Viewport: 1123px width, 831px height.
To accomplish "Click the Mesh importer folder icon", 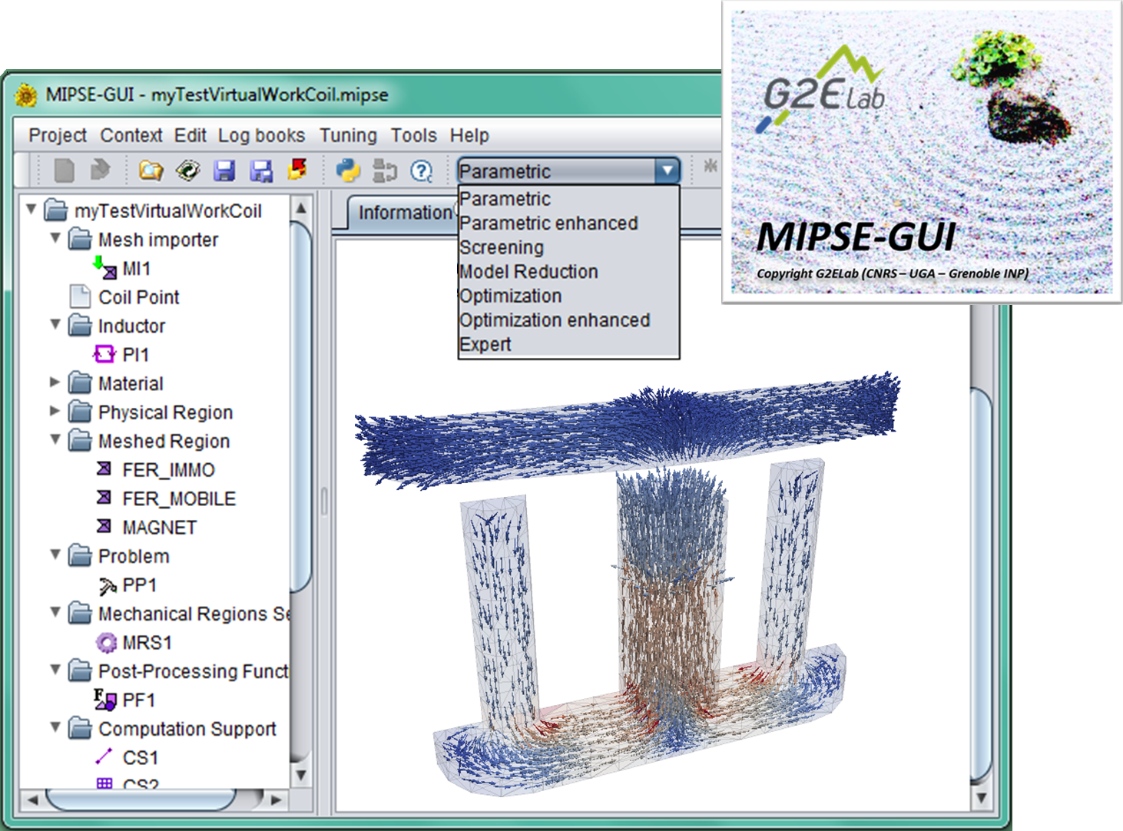I will [80, 240].
